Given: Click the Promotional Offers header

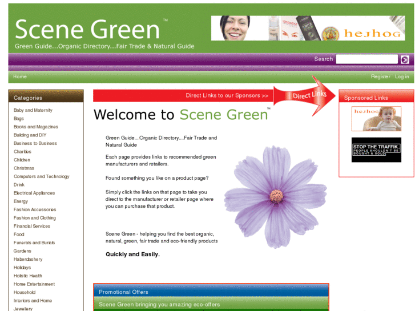Looking at the screenshot, I should point(211,290).
